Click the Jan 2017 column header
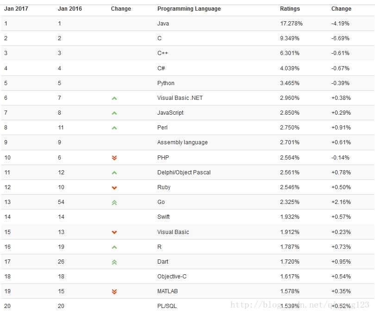Screen dimensions: 375x314 pyautogui.click(x=16, y=9)
